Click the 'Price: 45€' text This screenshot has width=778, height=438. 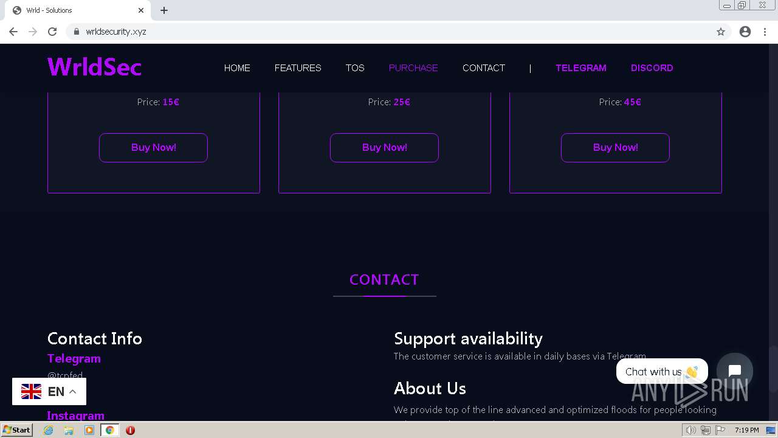click(x=620, y=102)
